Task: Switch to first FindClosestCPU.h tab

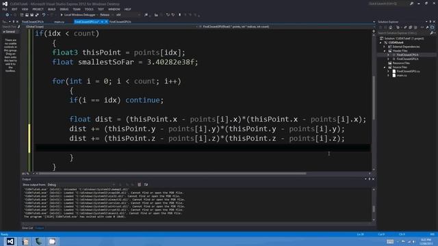Action: coord(33,22)
